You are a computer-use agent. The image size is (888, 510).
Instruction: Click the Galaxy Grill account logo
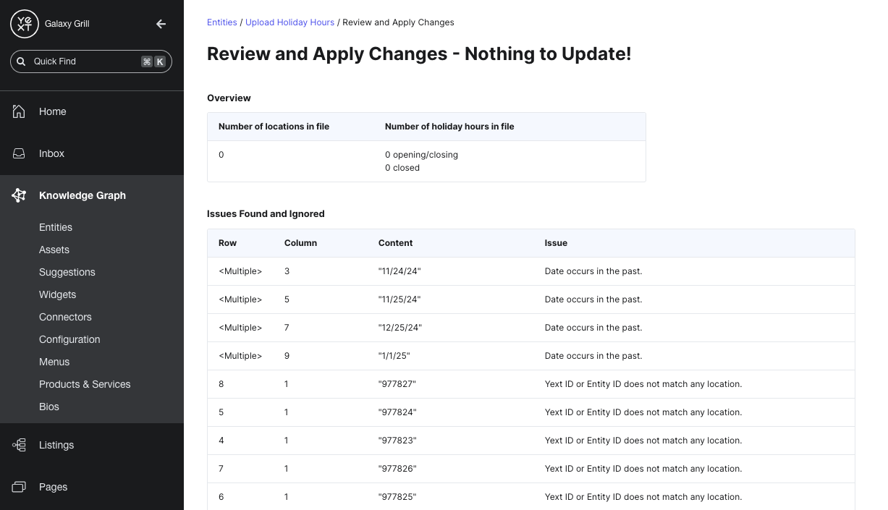[x=24, y=23]
